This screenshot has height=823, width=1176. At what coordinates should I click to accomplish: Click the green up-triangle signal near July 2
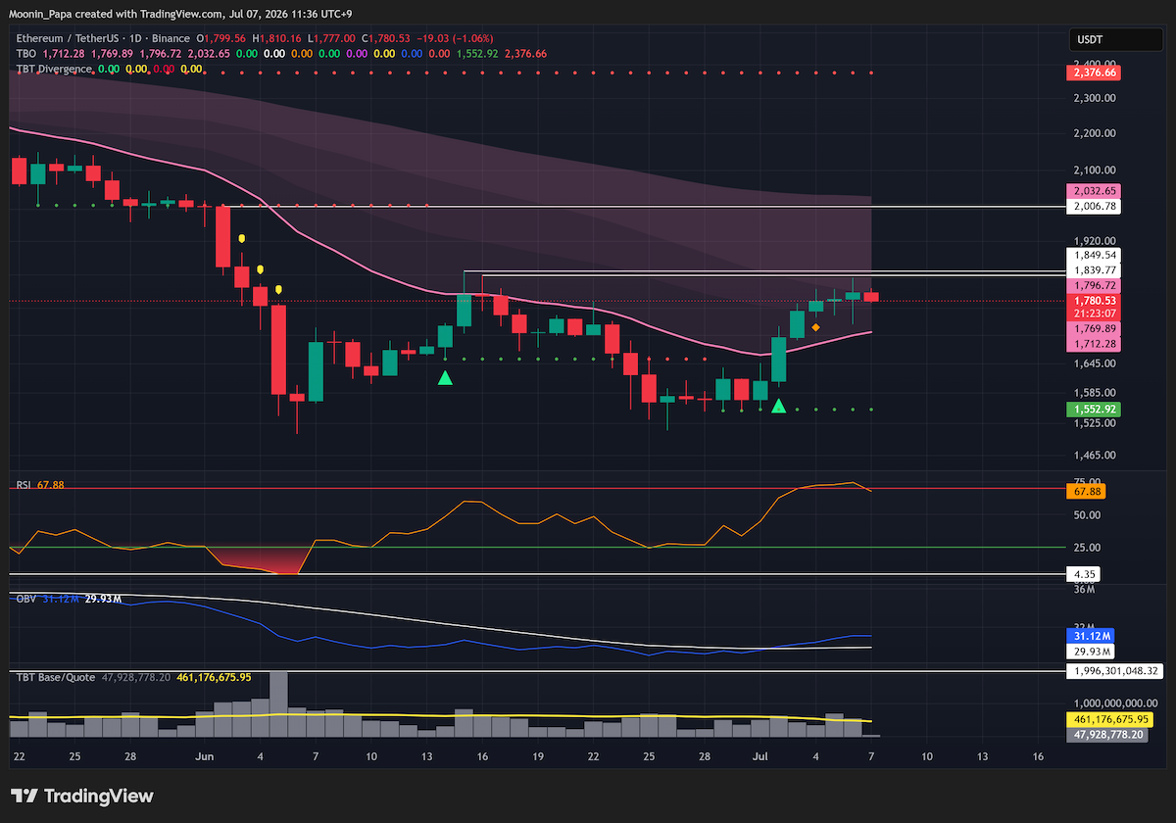pos(778,405)
